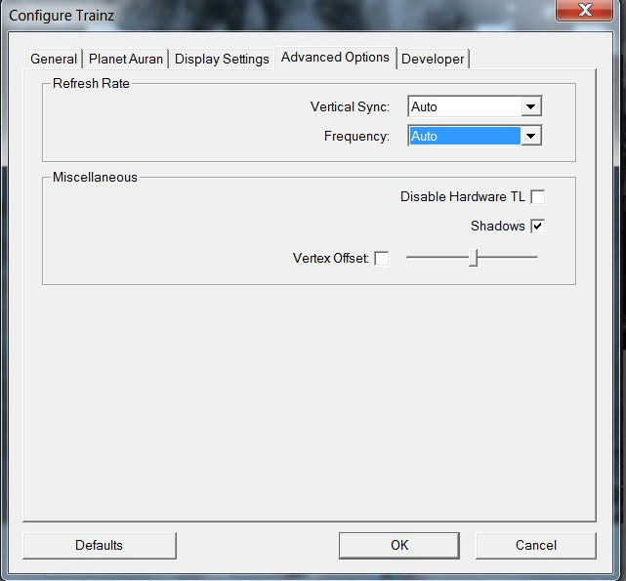This screenshot has width=626, height=581.
Task: Click the far right end of the Vertex Offset slider track
Action: (x=535, y=258)
